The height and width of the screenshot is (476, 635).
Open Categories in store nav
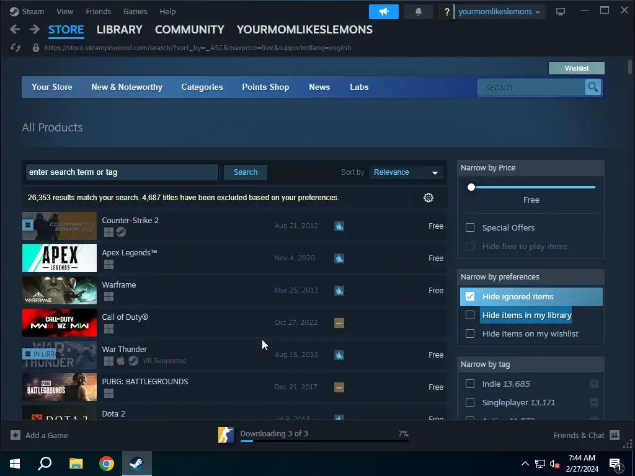click(202, 87)
